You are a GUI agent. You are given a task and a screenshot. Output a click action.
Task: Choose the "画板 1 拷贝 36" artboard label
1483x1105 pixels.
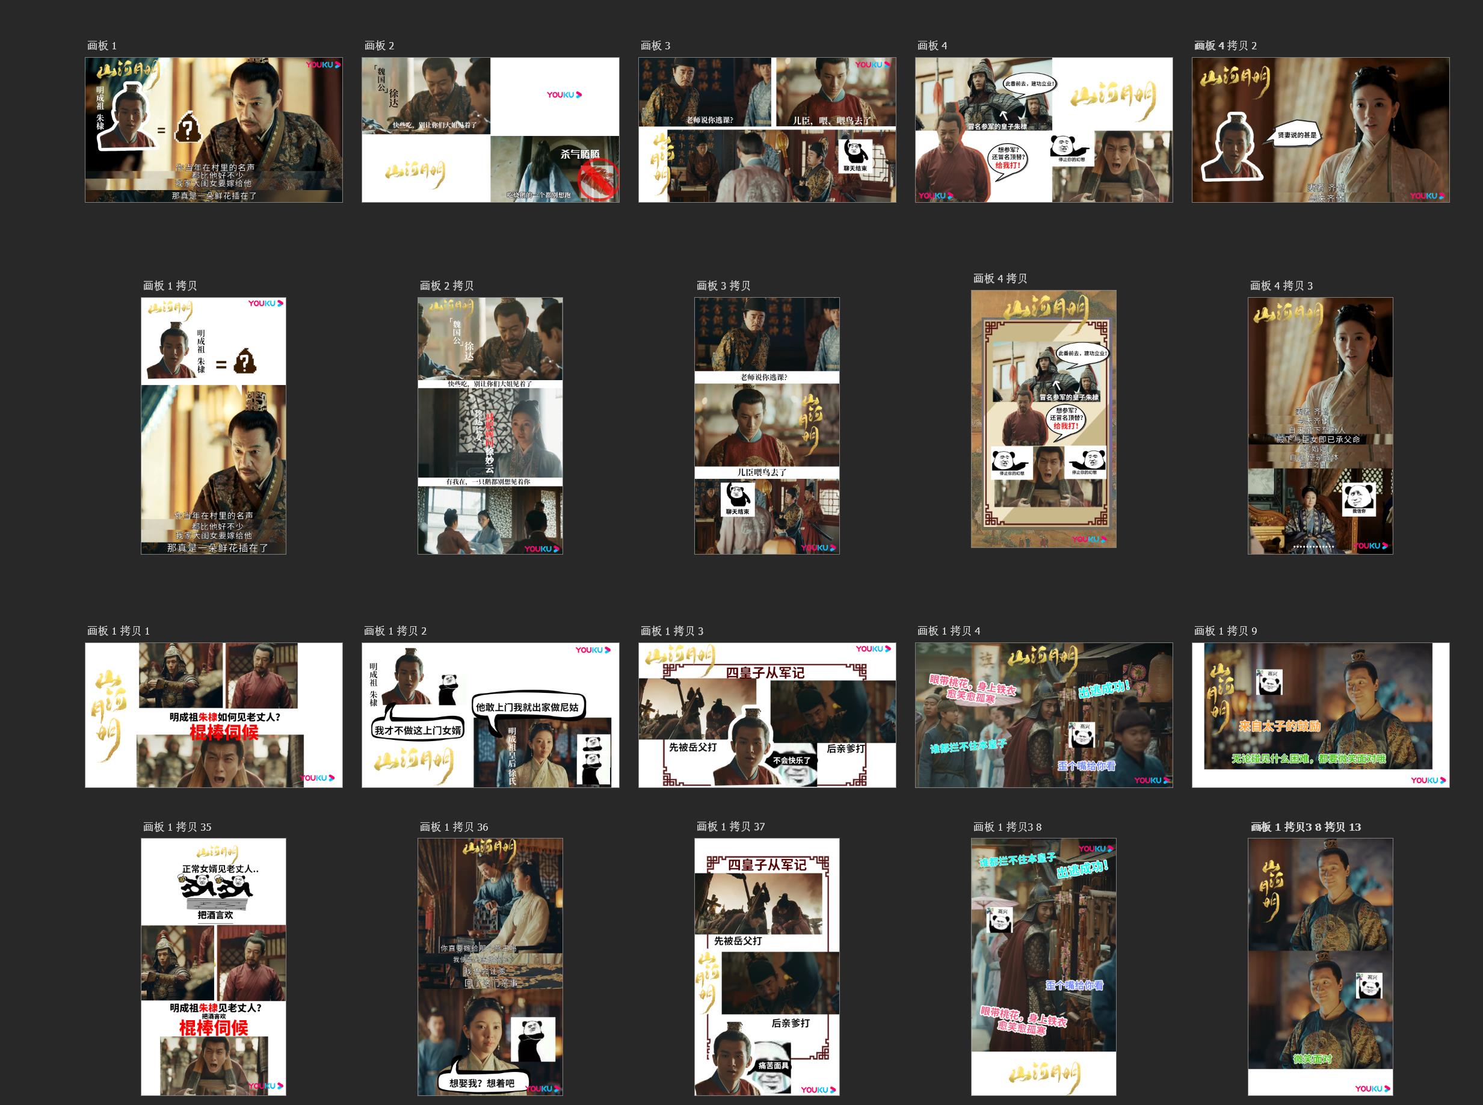point(454,826)
